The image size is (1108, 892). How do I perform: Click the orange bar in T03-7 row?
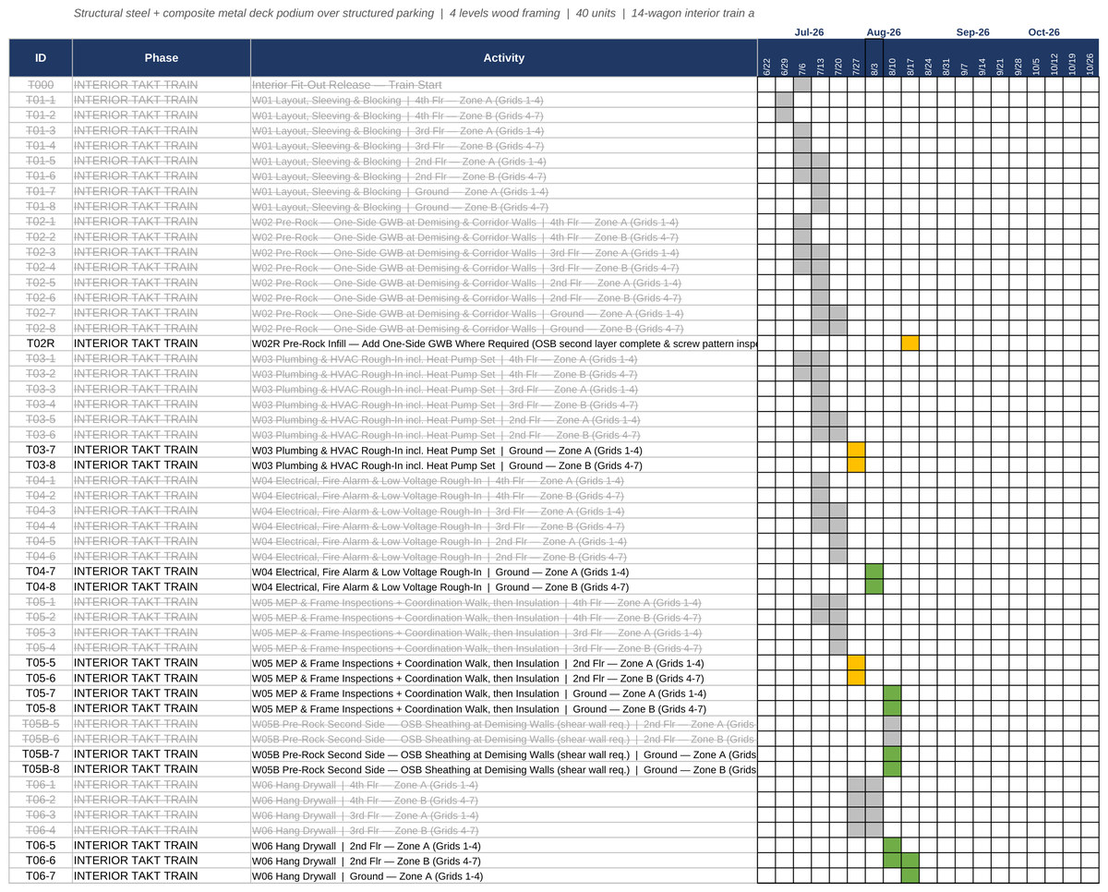pos(856,450)
